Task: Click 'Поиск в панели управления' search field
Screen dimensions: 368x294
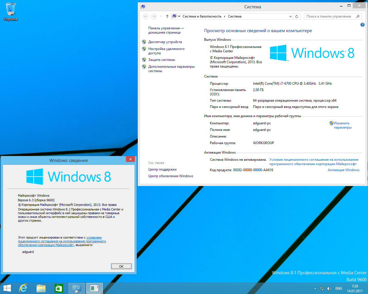Action: click(x=330, y=16)
